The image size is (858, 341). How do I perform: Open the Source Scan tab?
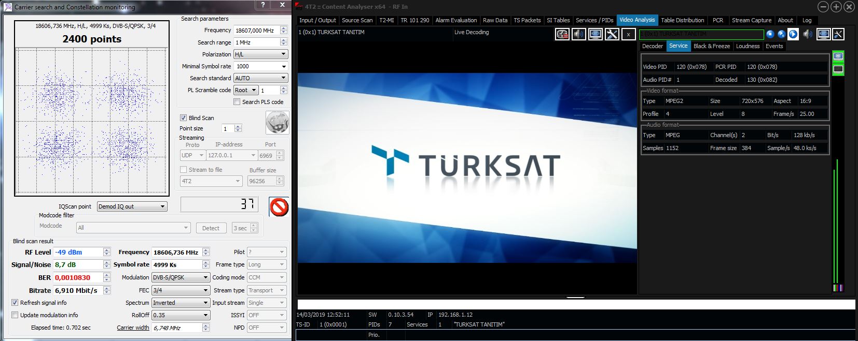click(357, 20)
